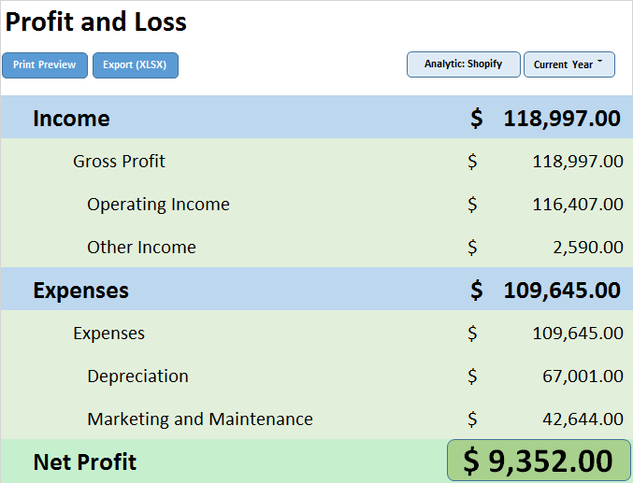Click the Expenses total in the blue header row
This screenshot has width=633, height=483.
(562, 291)
